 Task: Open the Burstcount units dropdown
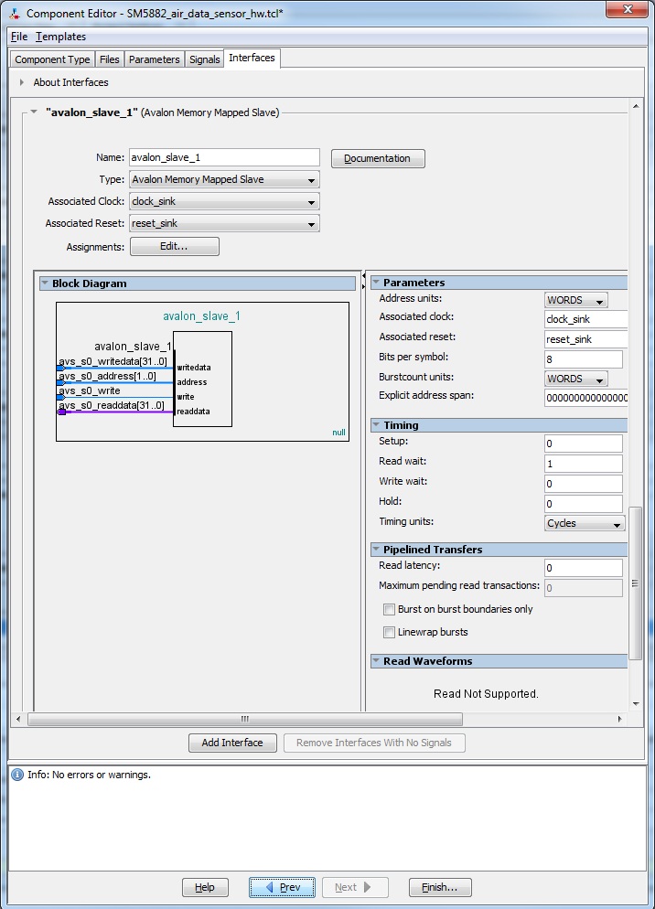(x=575, y=379)
